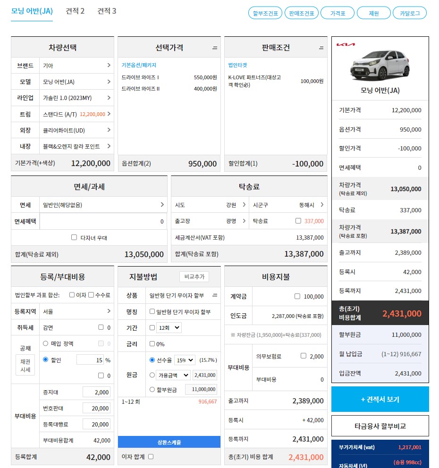Toggle the 기간 checkbox
This screenshot has width=439, height=468.
pyautogui.click(x=152, y=328)
